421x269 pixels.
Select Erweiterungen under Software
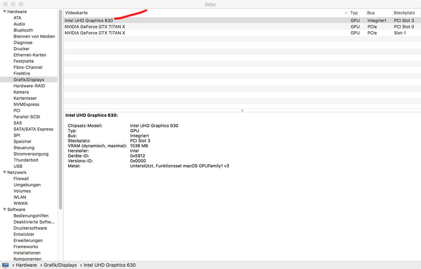[x=28, y=240]
